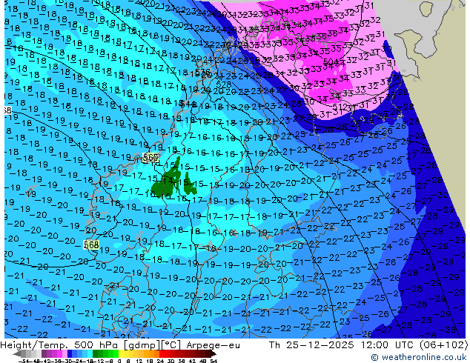Click the 568 contour label near bottom-left coast
Screen dimensions: 470x363
[x=91, y=244]
